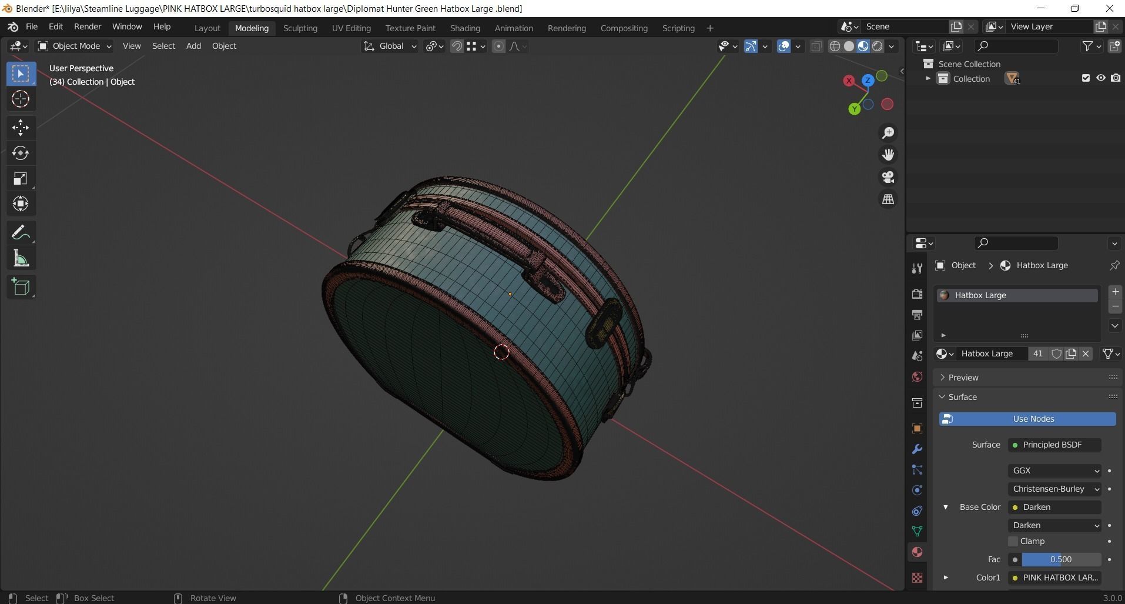Viewport: 1125px width, 604px height.
Task: Open the Global orientation dropdown
Action: coord(390,46)
